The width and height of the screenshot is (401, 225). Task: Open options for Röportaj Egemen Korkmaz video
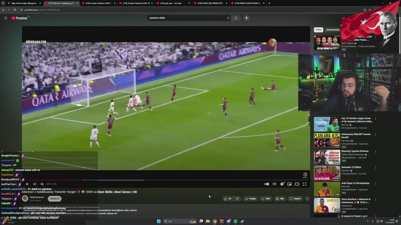[375, 152]
